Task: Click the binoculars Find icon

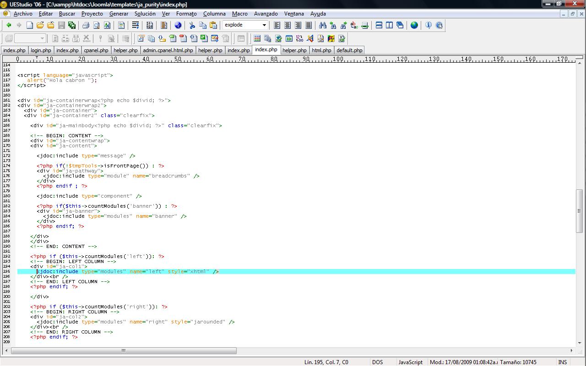Action: tap(323, 25)
